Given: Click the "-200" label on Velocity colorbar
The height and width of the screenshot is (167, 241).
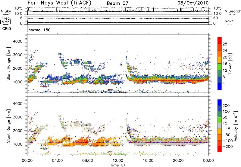Looking at the screenshot, I should click(x=227, y=147).
